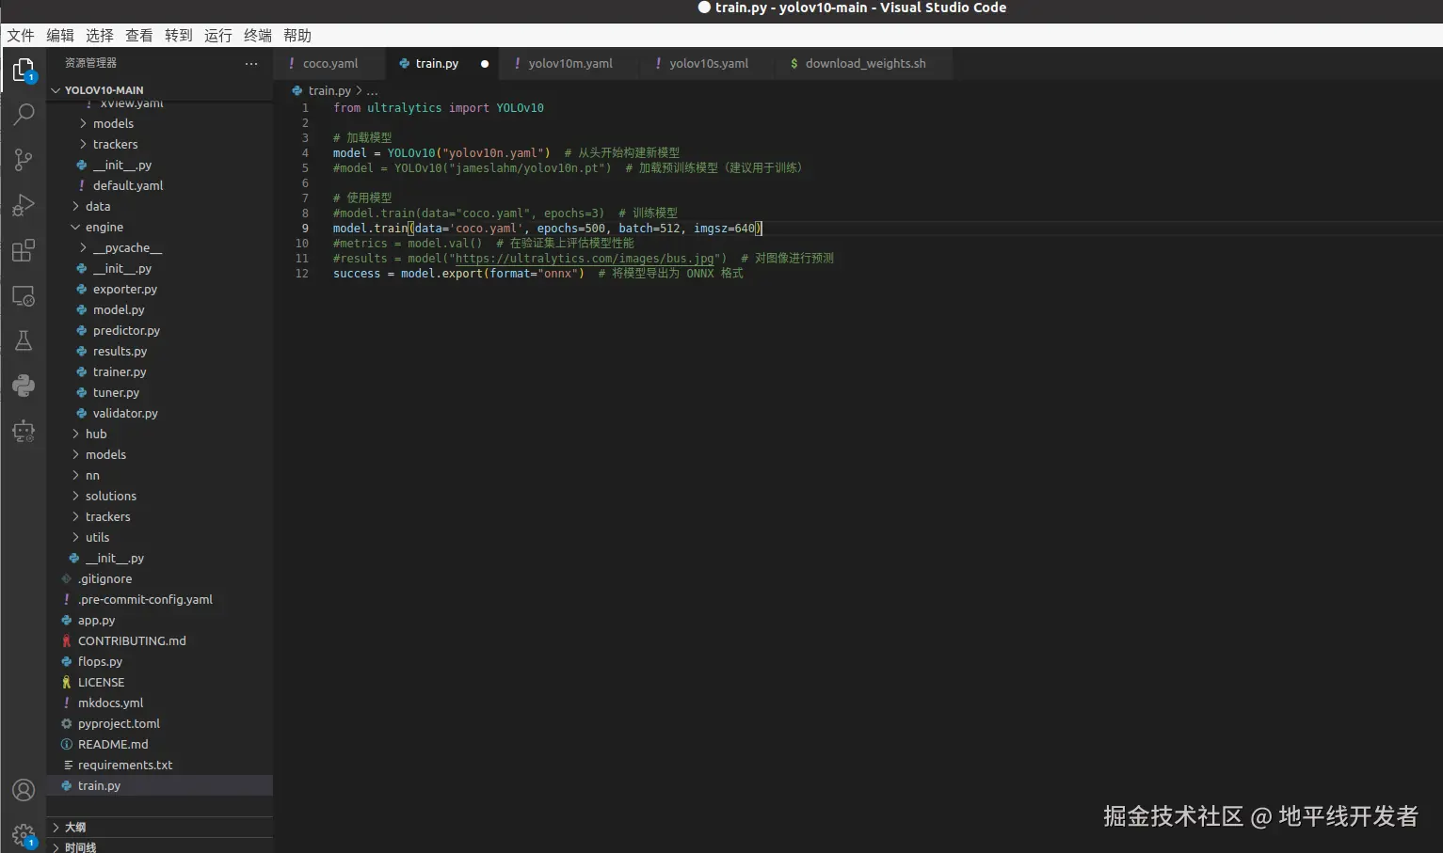Open flops.py in the file tree
Screen dimensions: 1443x853
pyautogui.click(x=100, y=662)
